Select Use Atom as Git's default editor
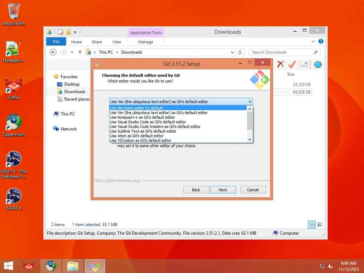Image resolution: width=364 pixels, height=273 pixels. click(x=178, y=136)
